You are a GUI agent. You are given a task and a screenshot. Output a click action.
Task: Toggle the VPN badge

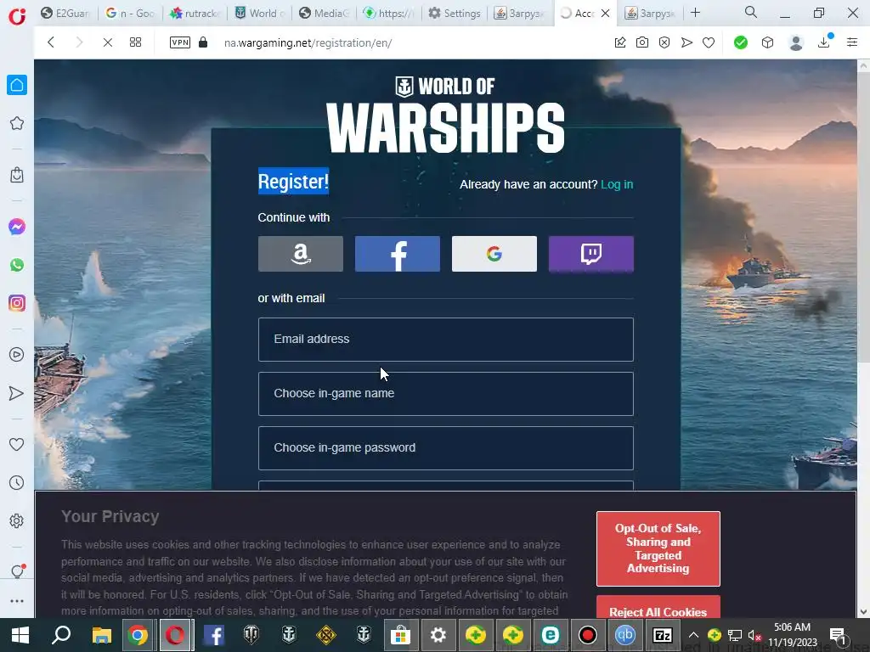click(180, 42)
